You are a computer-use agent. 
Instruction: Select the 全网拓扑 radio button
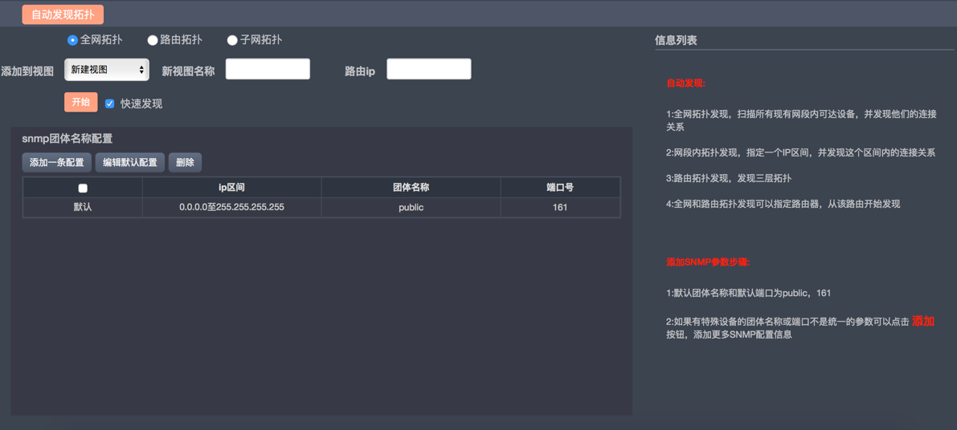click(x=72, y=40)
